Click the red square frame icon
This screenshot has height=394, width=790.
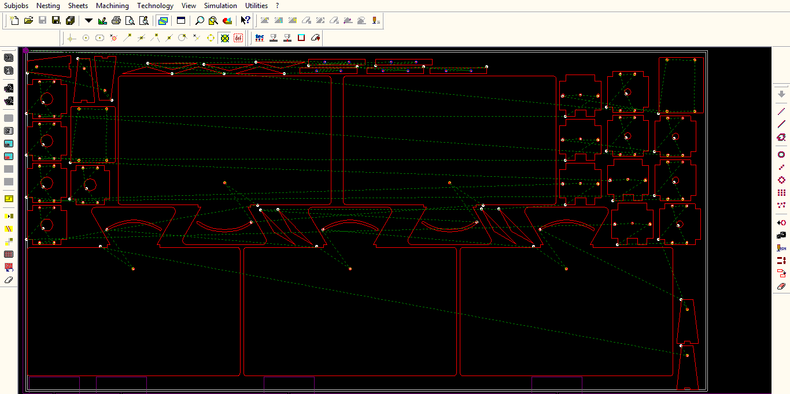click(301, 38)
